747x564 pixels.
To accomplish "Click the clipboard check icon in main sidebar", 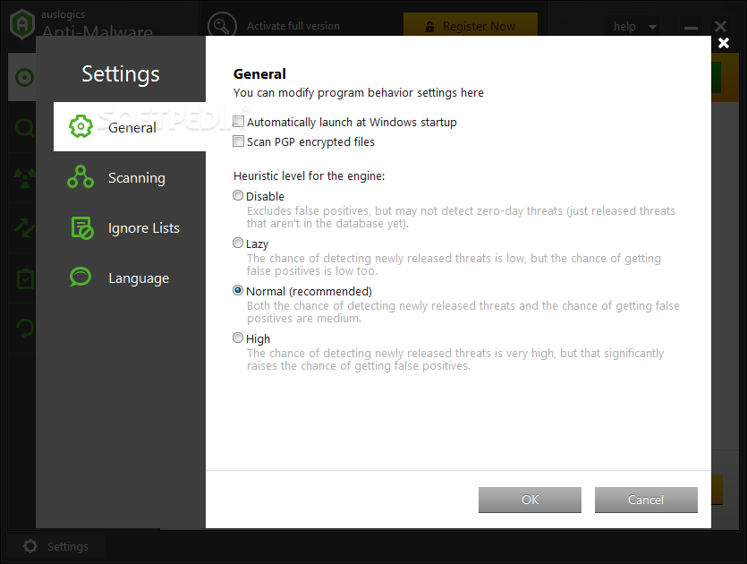I will coord(25,279).
